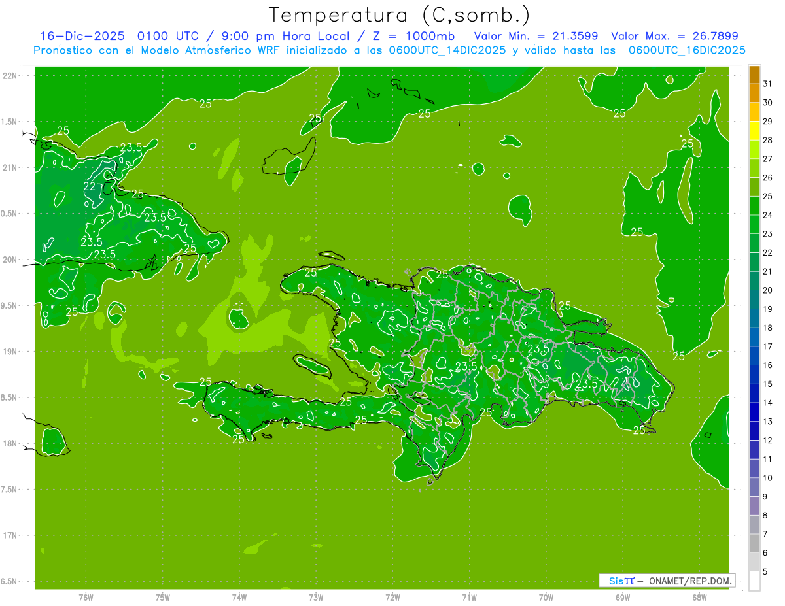This screenshot has width=785, height=606.
Task: Pick the grey legend swatch between 6 and 7
Action: coord(754,544)
